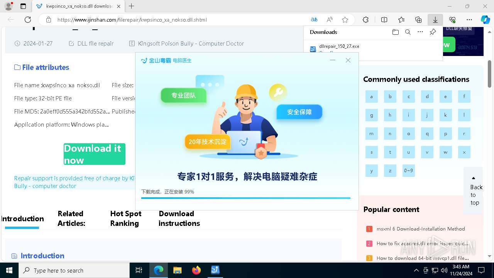Show hidden system tray icons

[x=416, y=270]
